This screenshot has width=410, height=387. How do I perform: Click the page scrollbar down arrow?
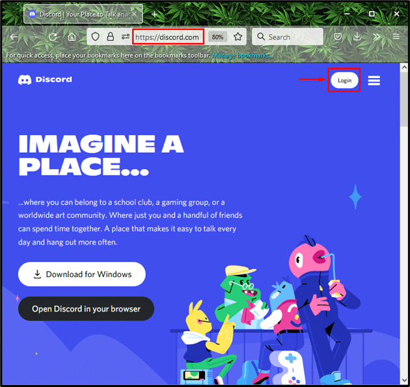[x=403, y=380]
